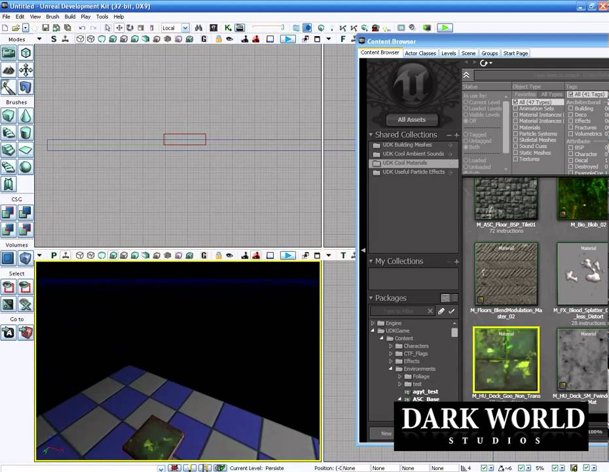
Task: Switch to the Actor Classes tab
Action: 420,53
